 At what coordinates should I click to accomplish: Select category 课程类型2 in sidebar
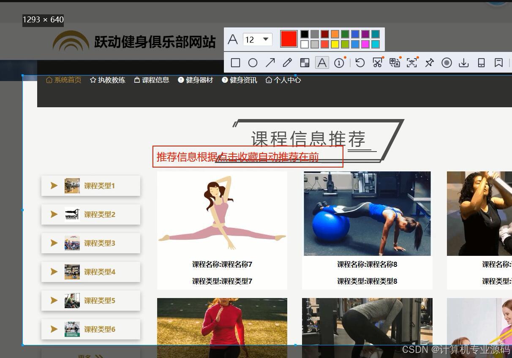coord(91,214)
